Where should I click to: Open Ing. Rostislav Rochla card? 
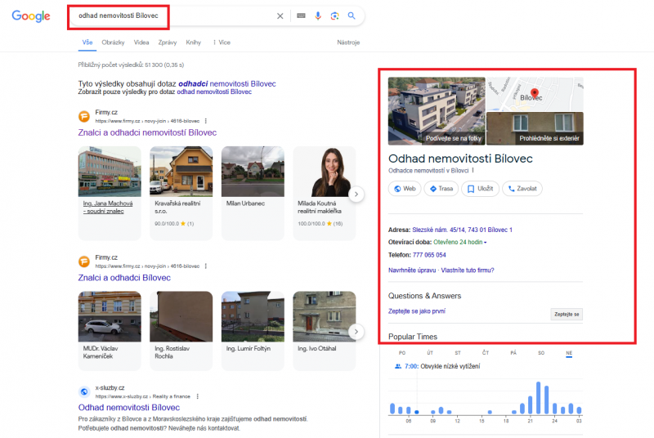(181, 330)
